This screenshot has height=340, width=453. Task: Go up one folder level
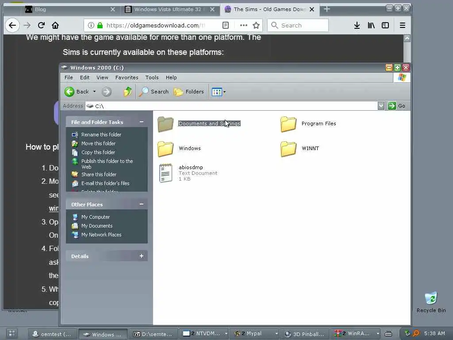click(x=128, y=92)
